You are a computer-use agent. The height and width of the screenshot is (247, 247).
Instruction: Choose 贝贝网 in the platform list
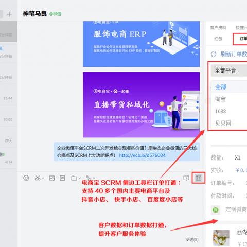click(229, 123)
